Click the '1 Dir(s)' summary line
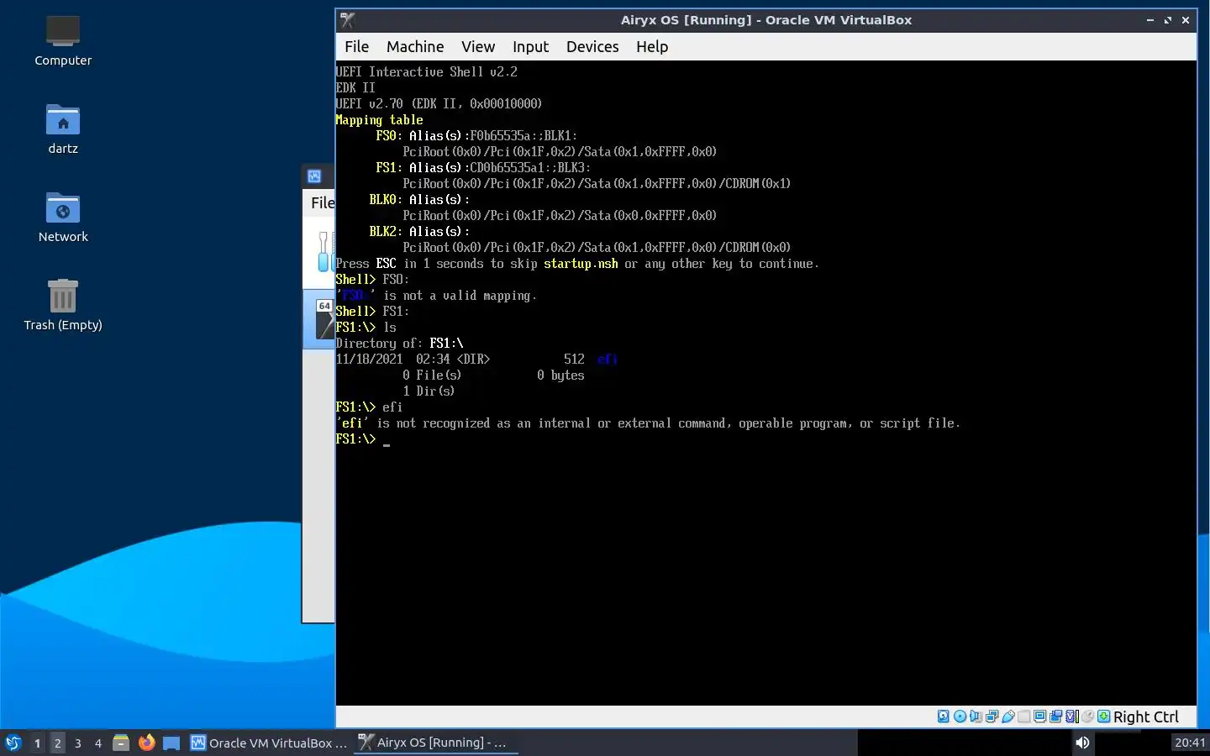The height and width of the screenshot is (756, 1210). pyautogui.click(x=429, y=391)
